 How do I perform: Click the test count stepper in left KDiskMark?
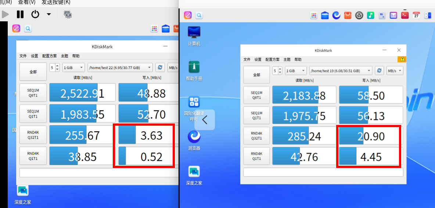55,67
